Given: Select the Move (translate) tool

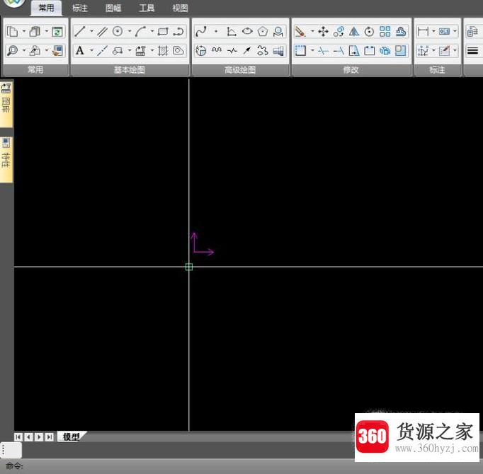Looking at the screenshot, I should (323, 31).
